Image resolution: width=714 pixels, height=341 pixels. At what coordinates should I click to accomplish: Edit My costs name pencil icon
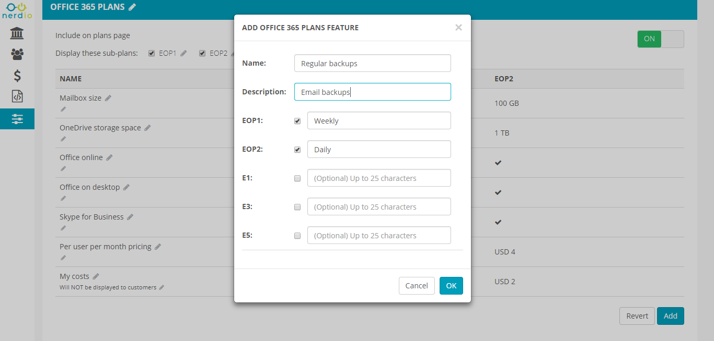point(96,276)
